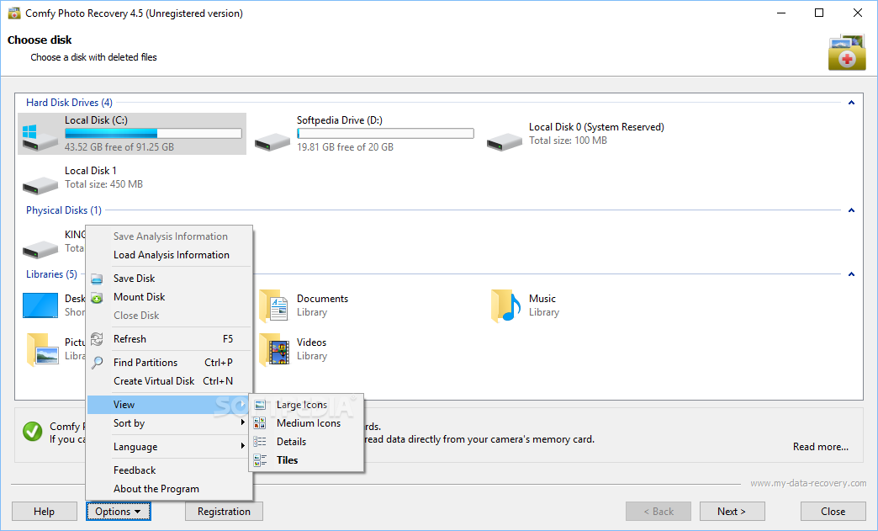
Task: Open the Options dropdown button
Action: point(118,512)
